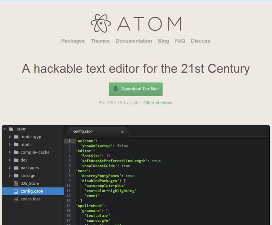Click the 'For OSX 10.8 or later' text

click(120, 103)
